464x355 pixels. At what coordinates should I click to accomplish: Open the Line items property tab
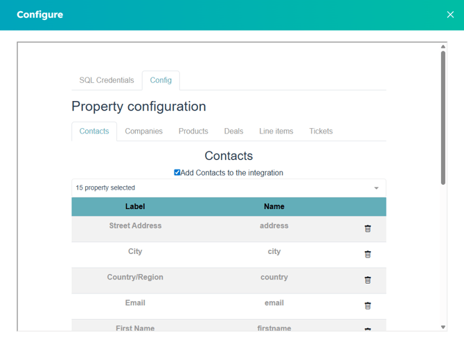pos(276,131)
